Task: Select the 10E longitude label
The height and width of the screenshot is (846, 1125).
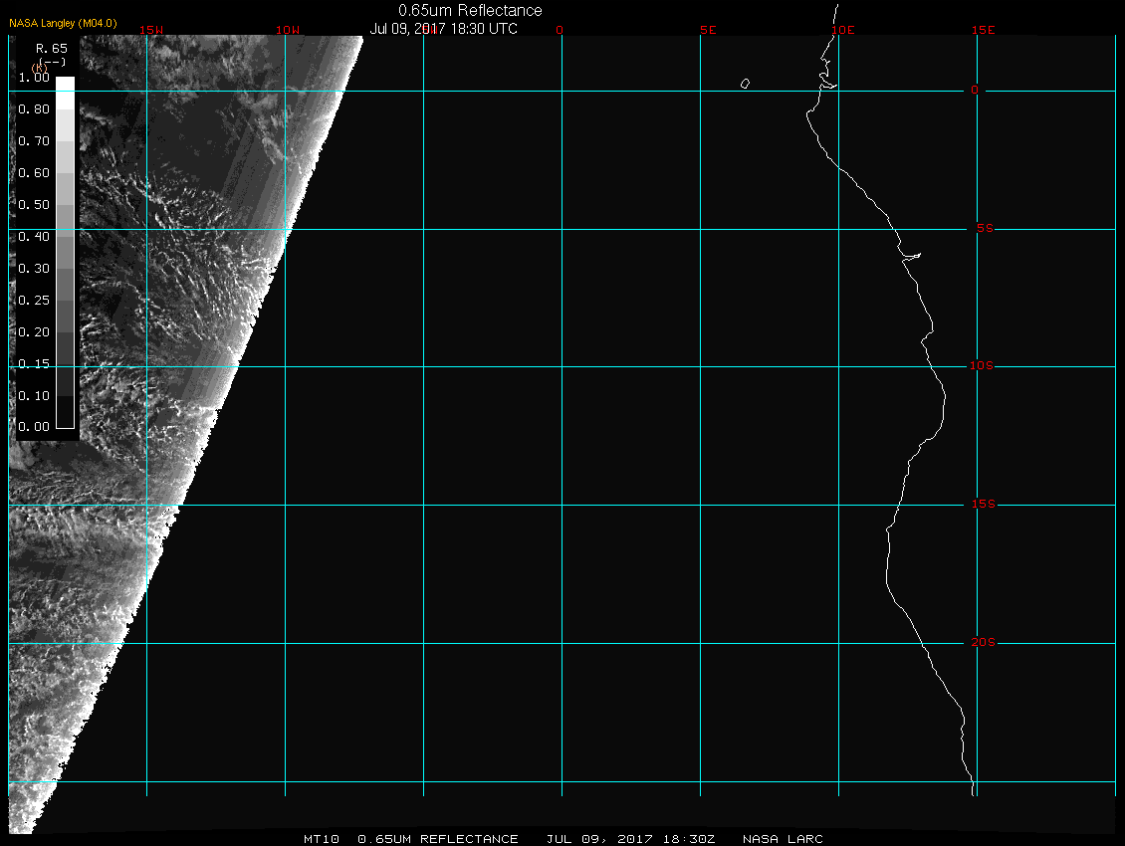Action: coord(842,30)
